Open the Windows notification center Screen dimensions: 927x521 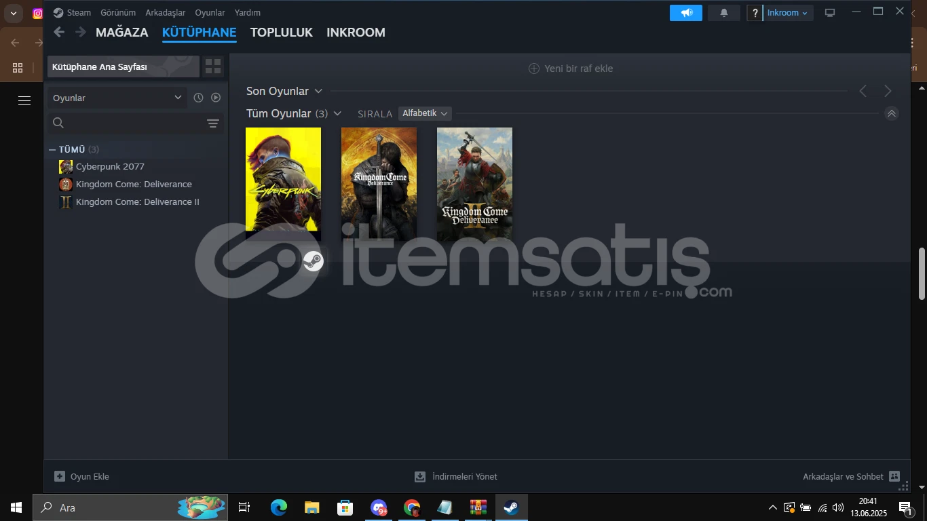[x=905, y=507]
